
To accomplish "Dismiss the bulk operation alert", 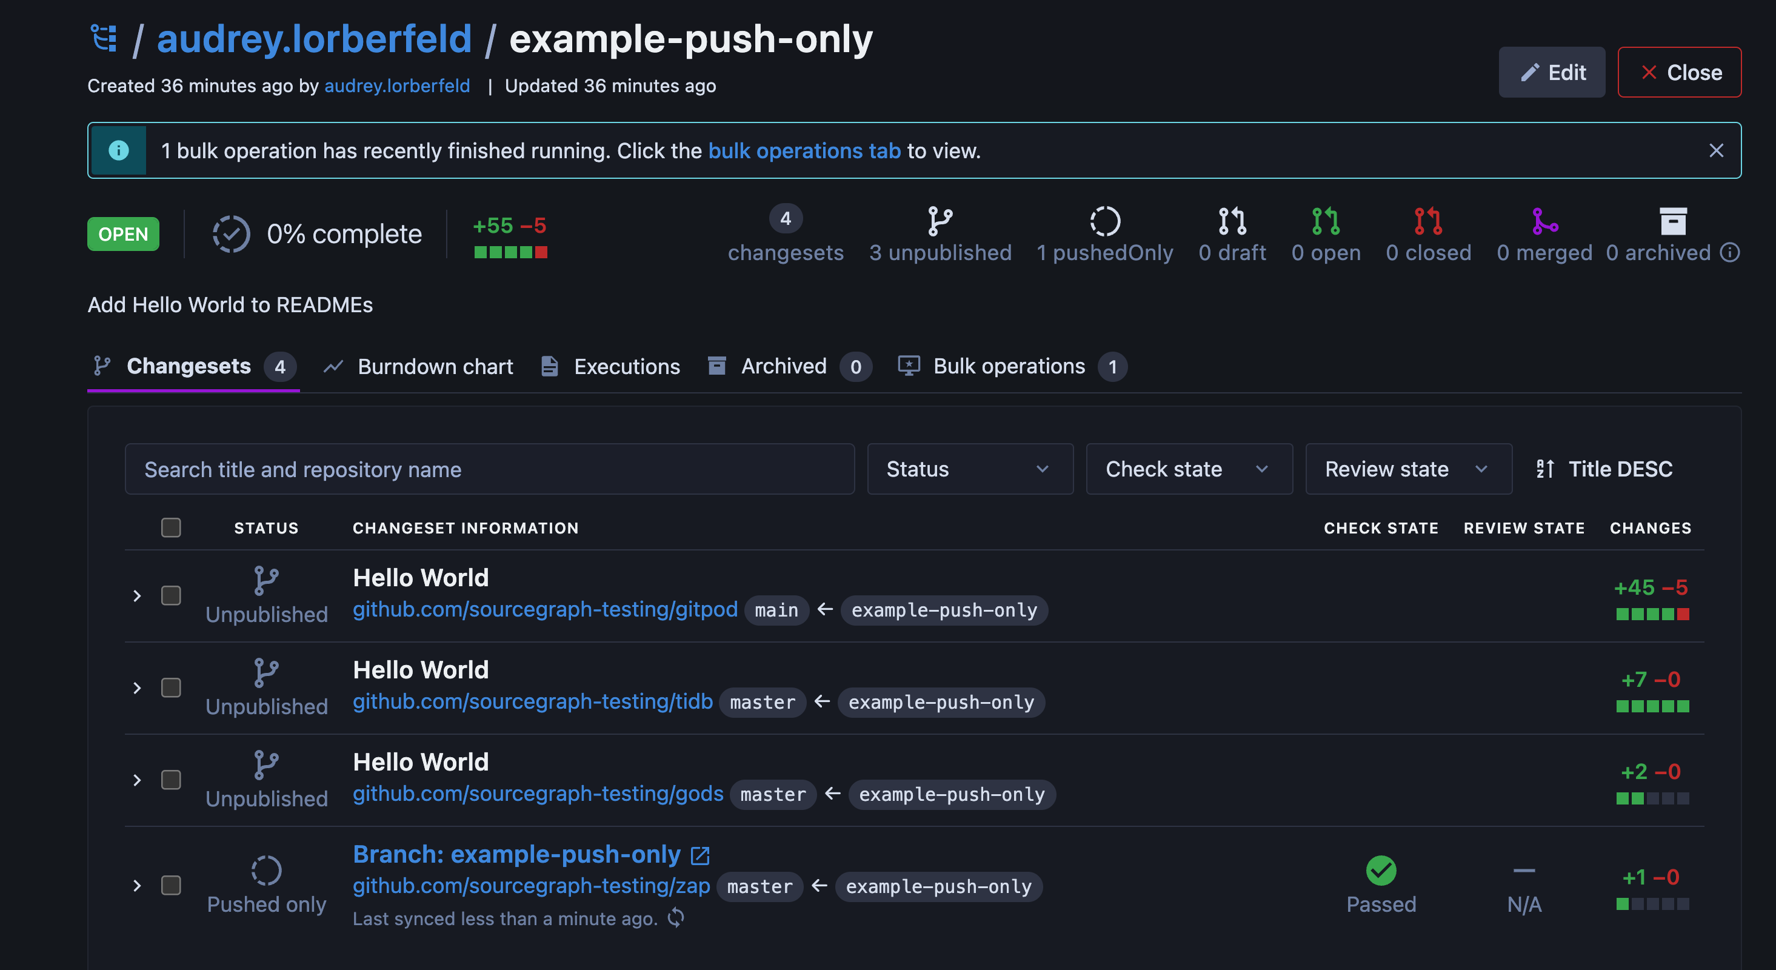I will (1716, 150).
